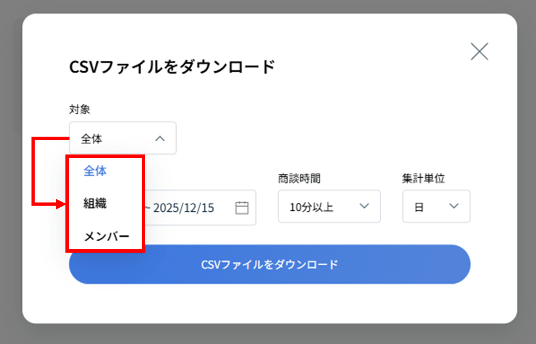This screenshot has height=344, width=536.
Task: Click the tilde separator in date range
Action: click(x=147, y=207)
